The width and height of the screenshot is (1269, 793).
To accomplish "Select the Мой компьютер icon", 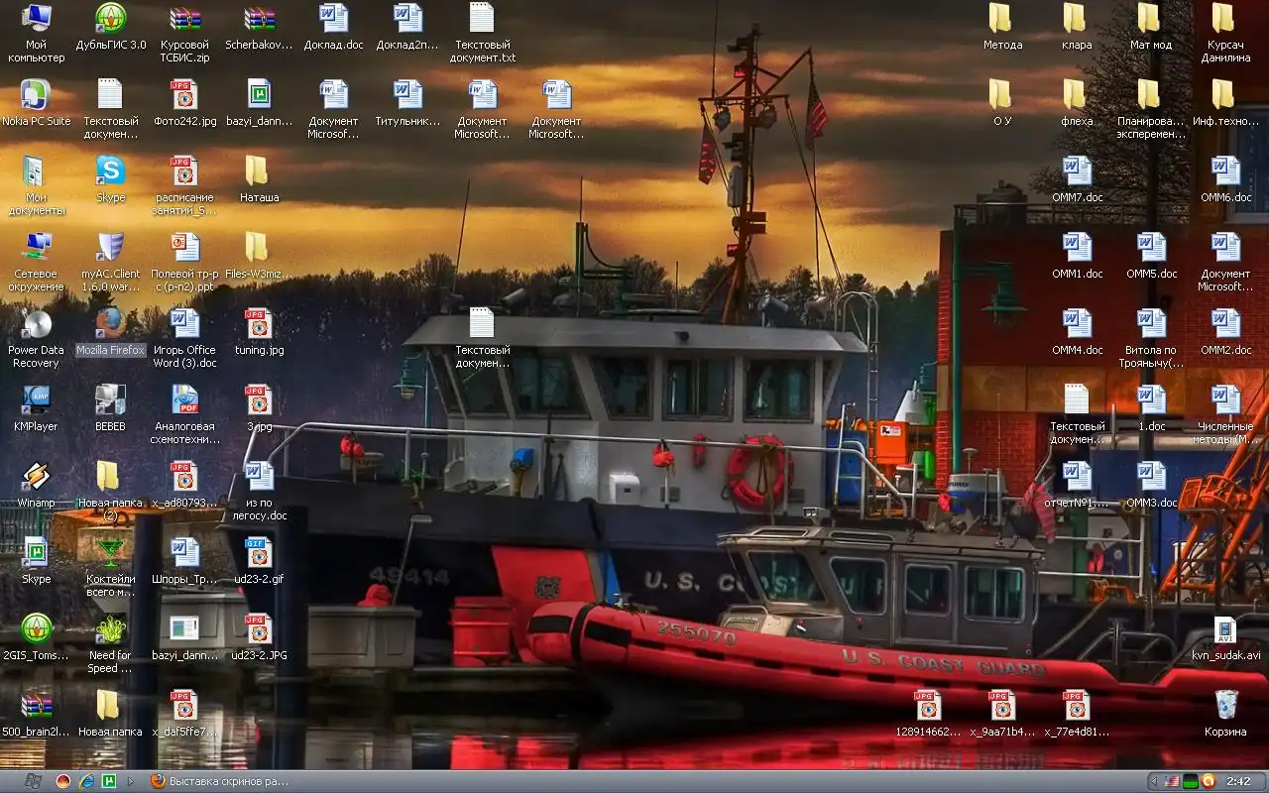I will point(36,20).
